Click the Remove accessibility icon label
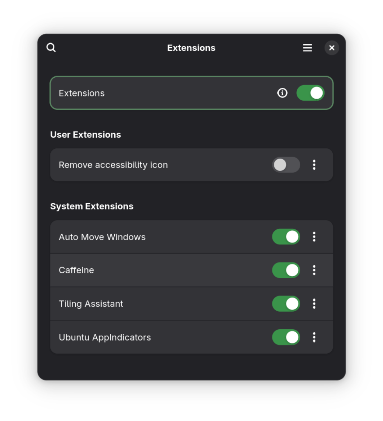 pos(113,165)
